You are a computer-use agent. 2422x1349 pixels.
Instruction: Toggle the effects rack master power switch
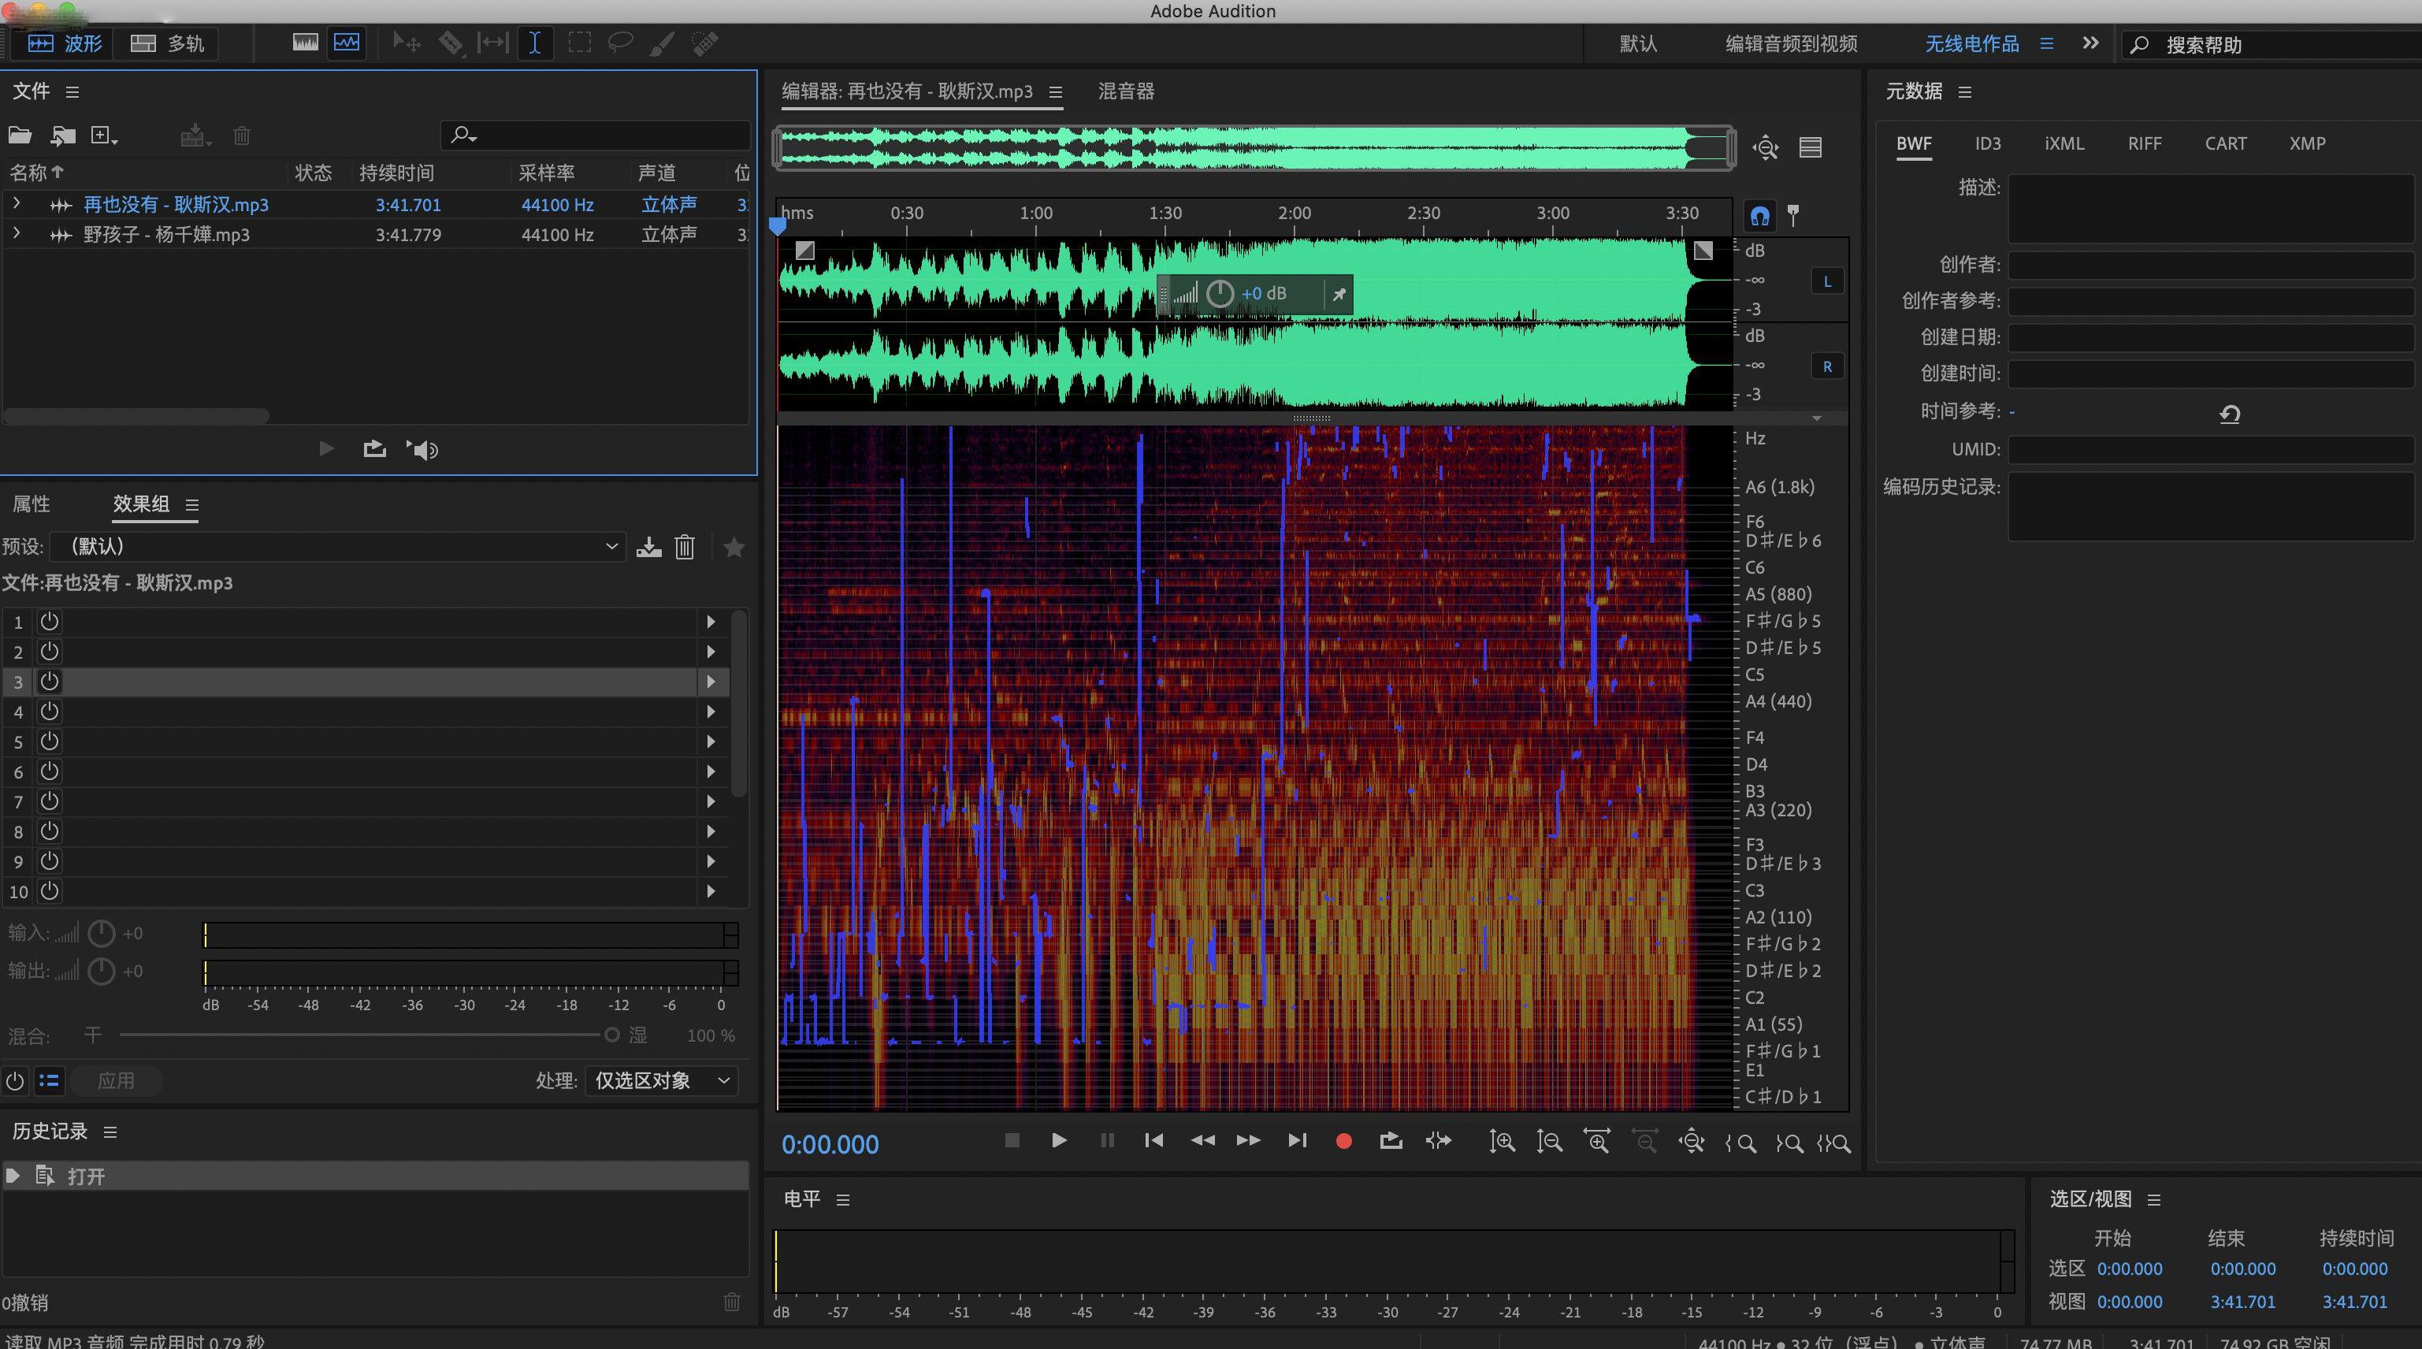(14, 1081)
